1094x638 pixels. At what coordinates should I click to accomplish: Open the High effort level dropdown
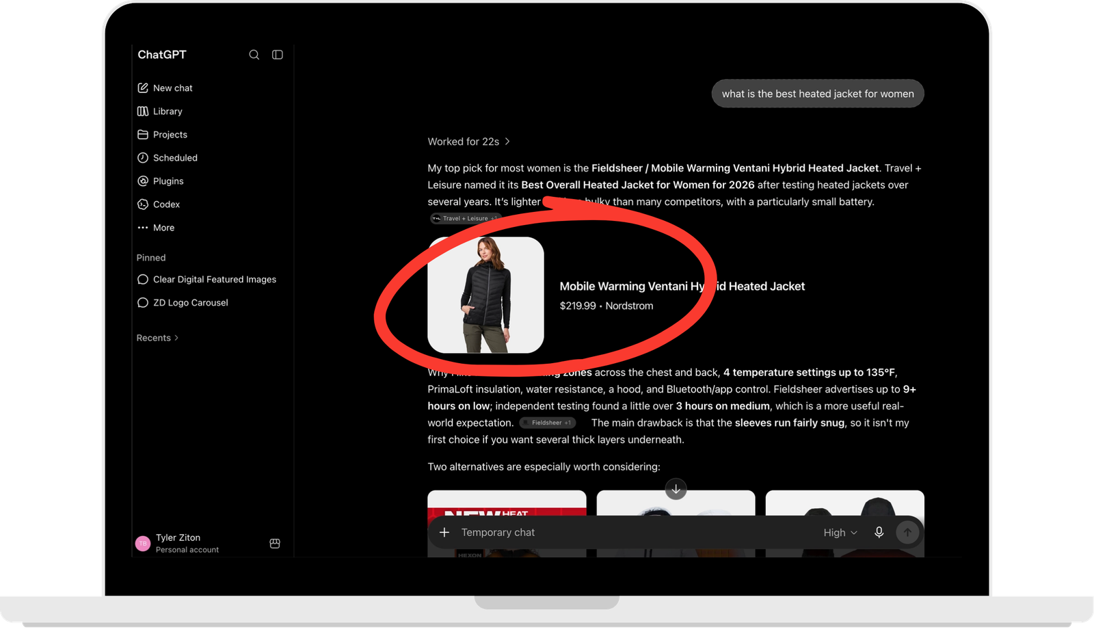click(840, 533)
